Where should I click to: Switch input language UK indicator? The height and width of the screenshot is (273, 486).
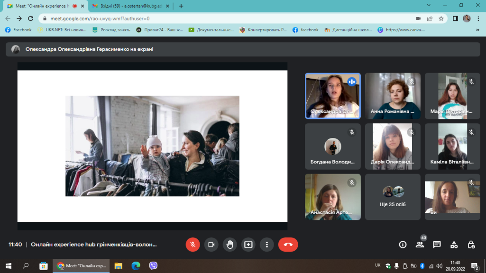pos(377,265)
